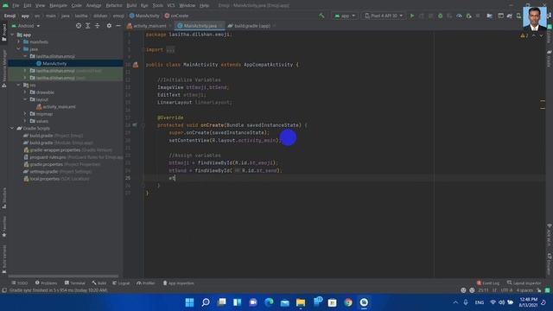Screen dimensions: 553x311
Task: Click the volume icon in system tray
Action: click(501, 302)
